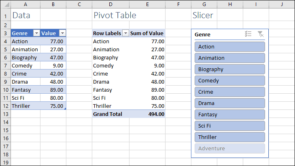The width and height of the screenshot is (295, 166).
Task: Toggle the slicer Multi-Select icon
Action: tap(248, 34)
